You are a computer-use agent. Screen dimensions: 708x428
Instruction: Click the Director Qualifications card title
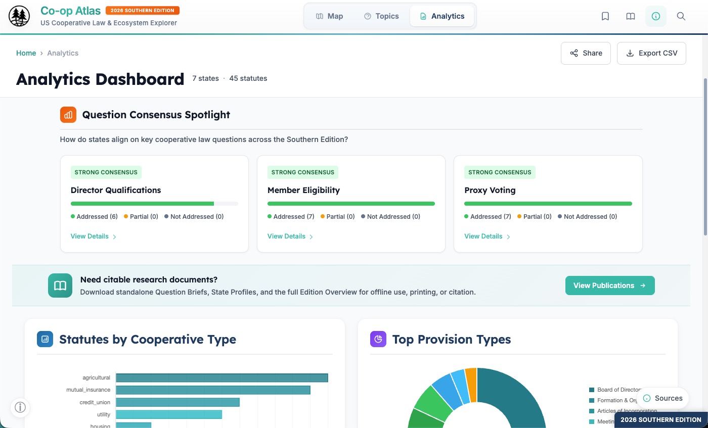[116, 190]
